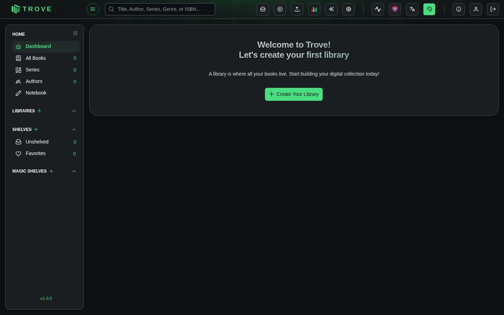
Task: Click the circled plus add icon
Action: coord(280,9)
